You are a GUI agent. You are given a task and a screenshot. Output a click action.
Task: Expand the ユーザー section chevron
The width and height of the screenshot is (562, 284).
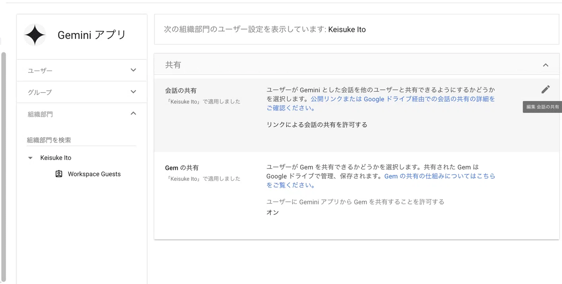pos(133,70)
